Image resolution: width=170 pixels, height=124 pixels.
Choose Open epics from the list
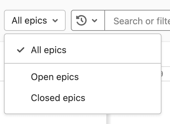coord(83,77)
